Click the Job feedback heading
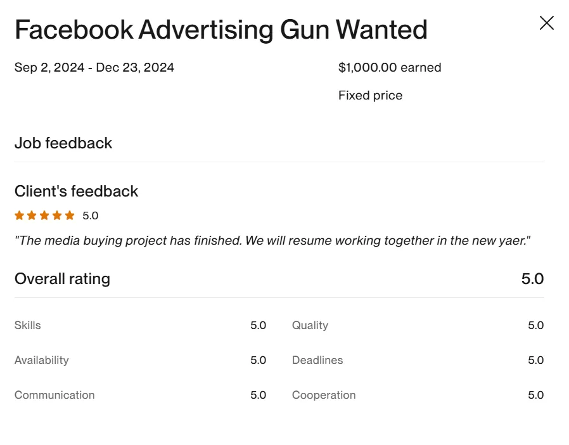Image resolution: width=569 pixels, height=445 pixels. pyautogui.click(x=63, y=143)
